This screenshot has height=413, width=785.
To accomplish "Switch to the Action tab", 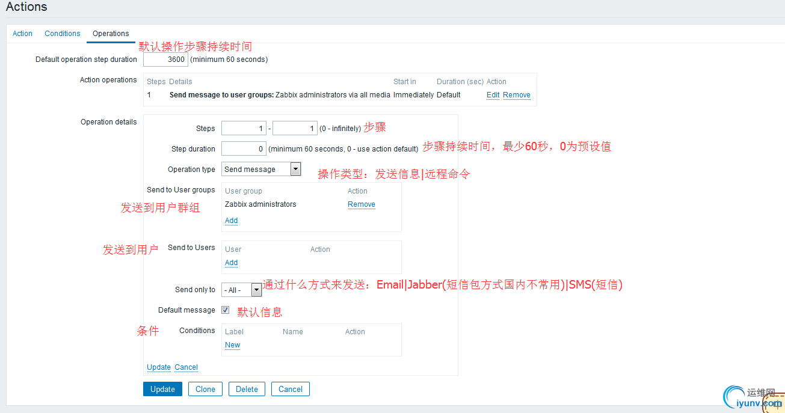I will (22, 34).
